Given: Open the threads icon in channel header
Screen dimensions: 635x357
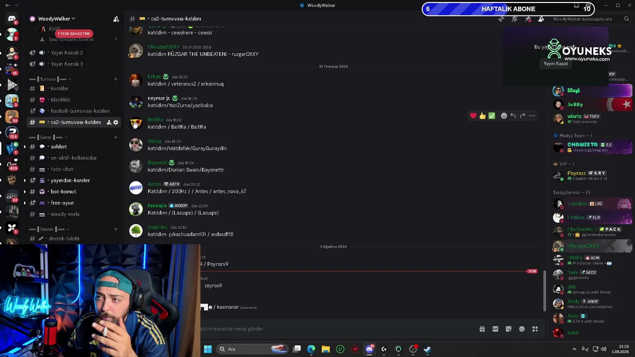Looking at the screenshot, I should pyautogui.click(x=502, y=19).
